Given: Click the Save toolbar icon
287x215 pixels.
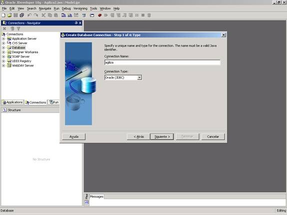Looking at the screenshot, I should coord(16,15).
